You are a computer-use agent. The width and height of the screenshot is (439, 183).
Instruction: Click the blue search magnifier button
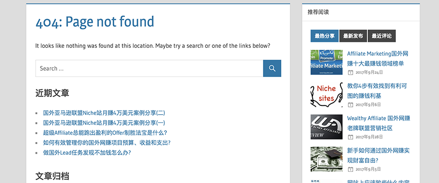272,68
